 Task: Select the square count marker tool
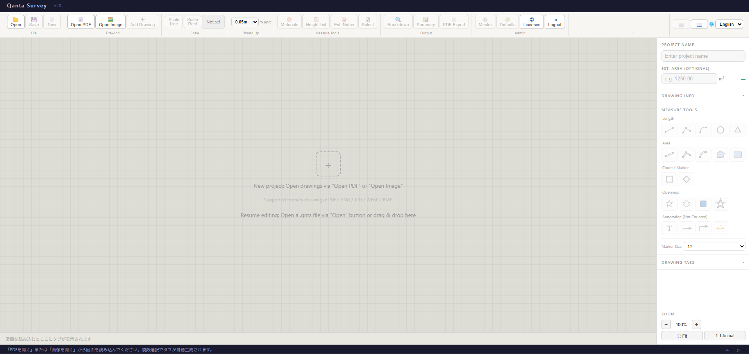[669, 179]
